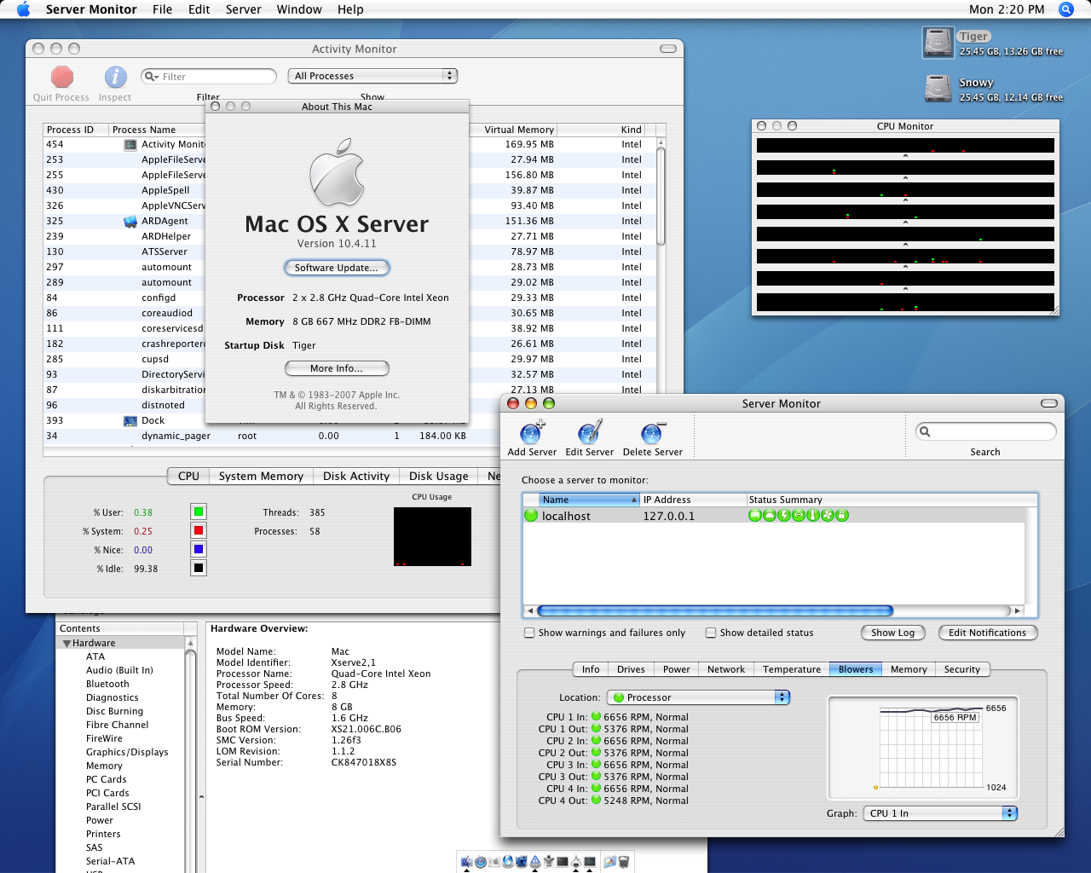Click the Software Update button
The image size is (1091, 873).
click(336, 268)
